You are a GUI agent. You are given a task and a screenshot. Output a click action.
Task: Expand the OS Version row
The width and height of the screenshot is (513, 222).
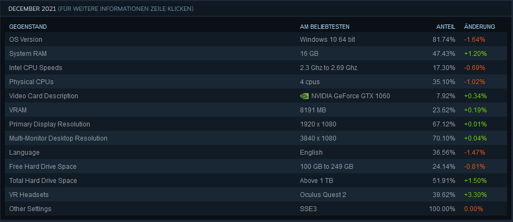pos(256,39)
